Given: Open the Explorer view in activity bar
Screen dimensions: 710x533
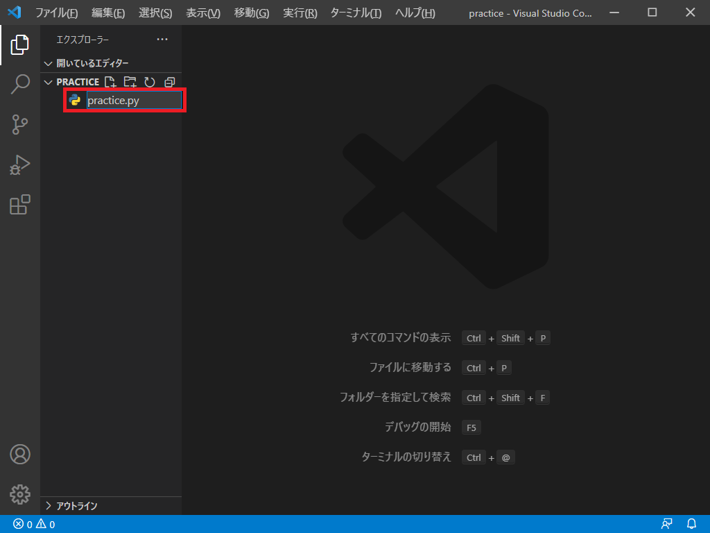Looking at the screenshot, I should 20,44.
